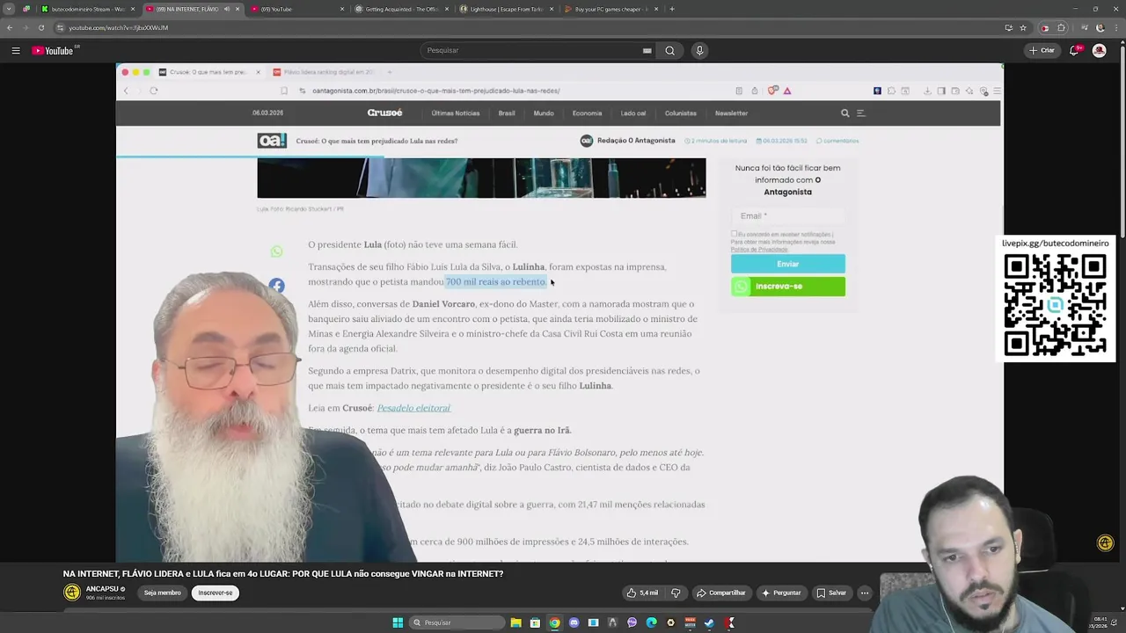Click Salvar to save the video
The height and width of the screenshot is (633, 1126).
pyautogui.click(x=831, y=593)
